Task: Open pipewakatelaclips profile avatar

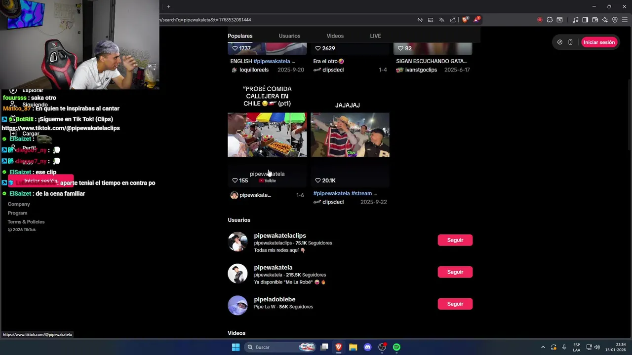Action: 237,242
